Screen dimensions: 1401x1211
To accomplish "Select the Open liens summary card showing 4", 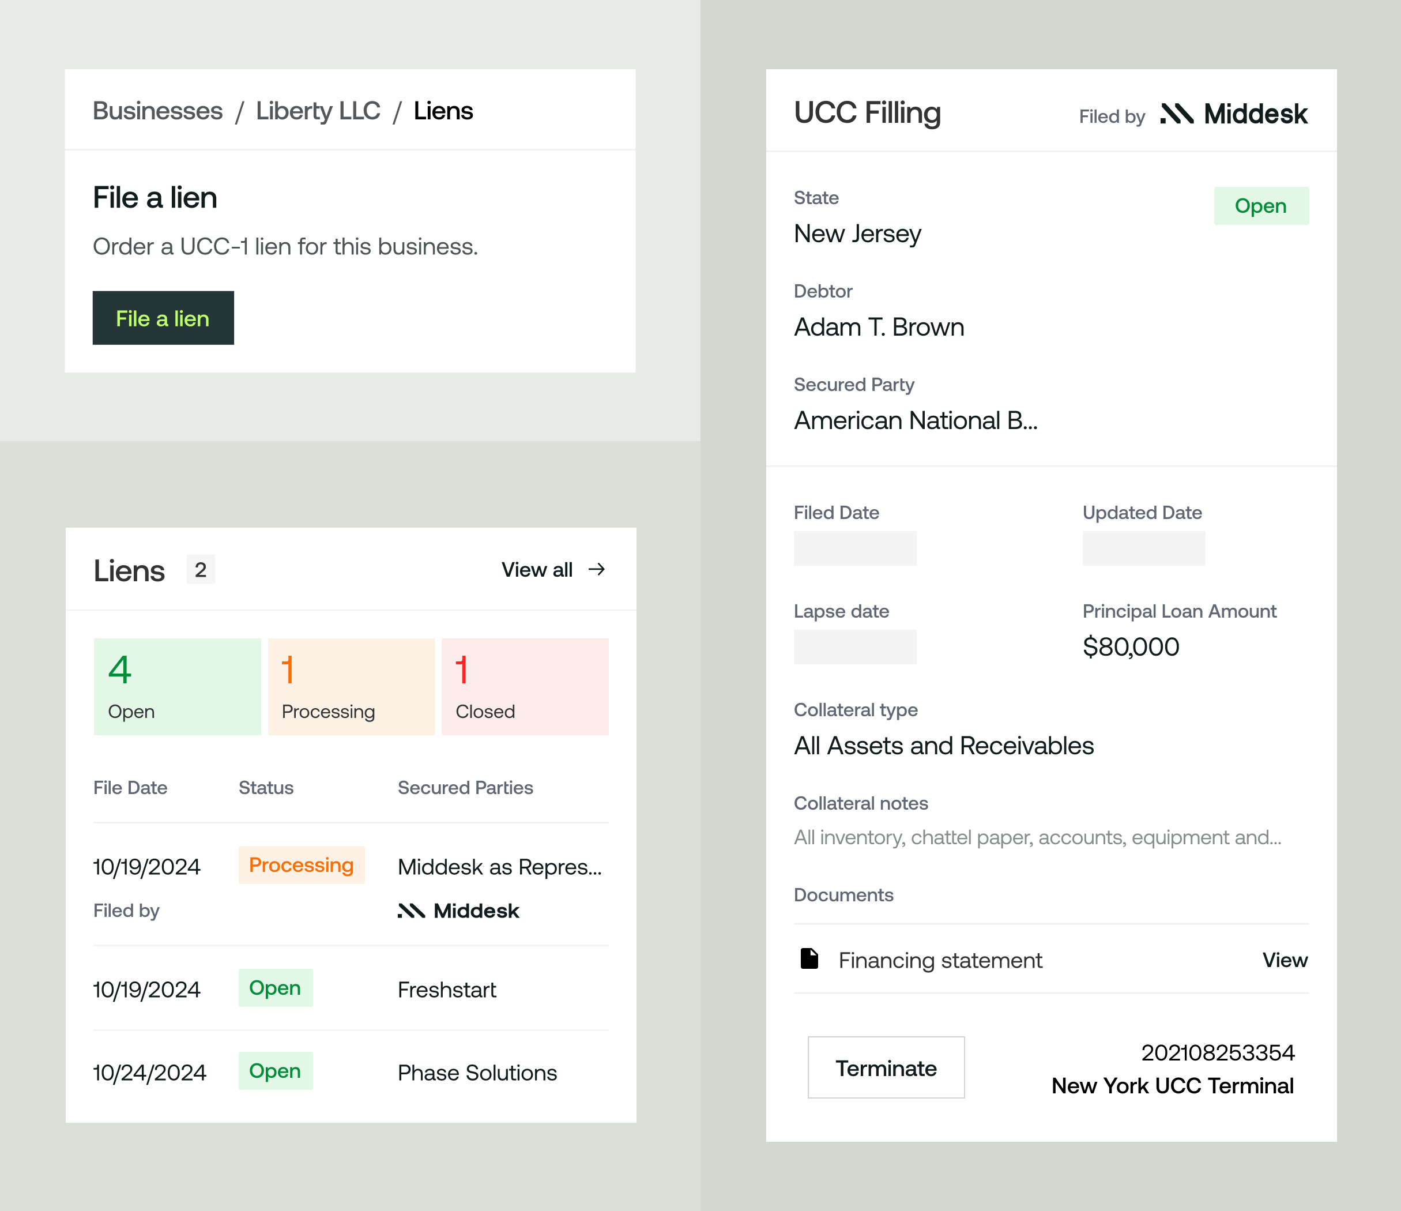I will coord(176,686).
